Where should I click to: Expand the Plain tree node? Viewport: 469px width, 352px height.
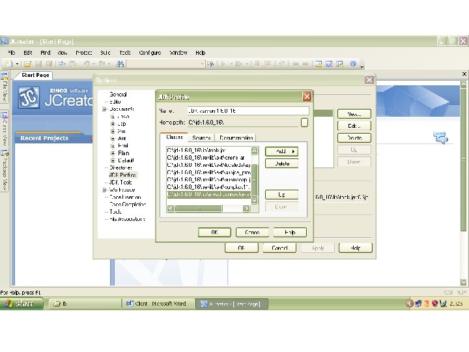(x=113, y=153)
